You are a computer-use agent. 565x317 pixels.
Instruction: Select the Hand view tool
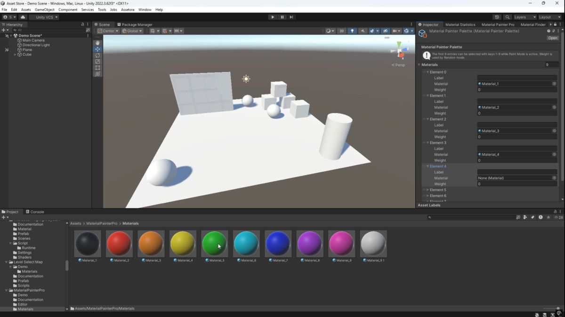coord(97,43)
